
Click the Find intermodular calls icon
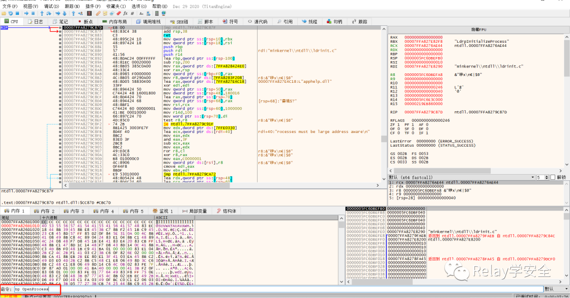pos(148,13)
